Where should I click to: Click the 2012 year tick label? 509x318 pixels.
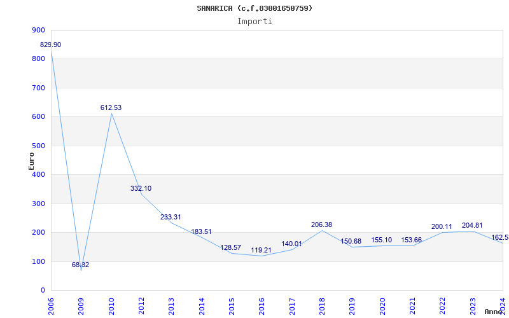point(141,306)
